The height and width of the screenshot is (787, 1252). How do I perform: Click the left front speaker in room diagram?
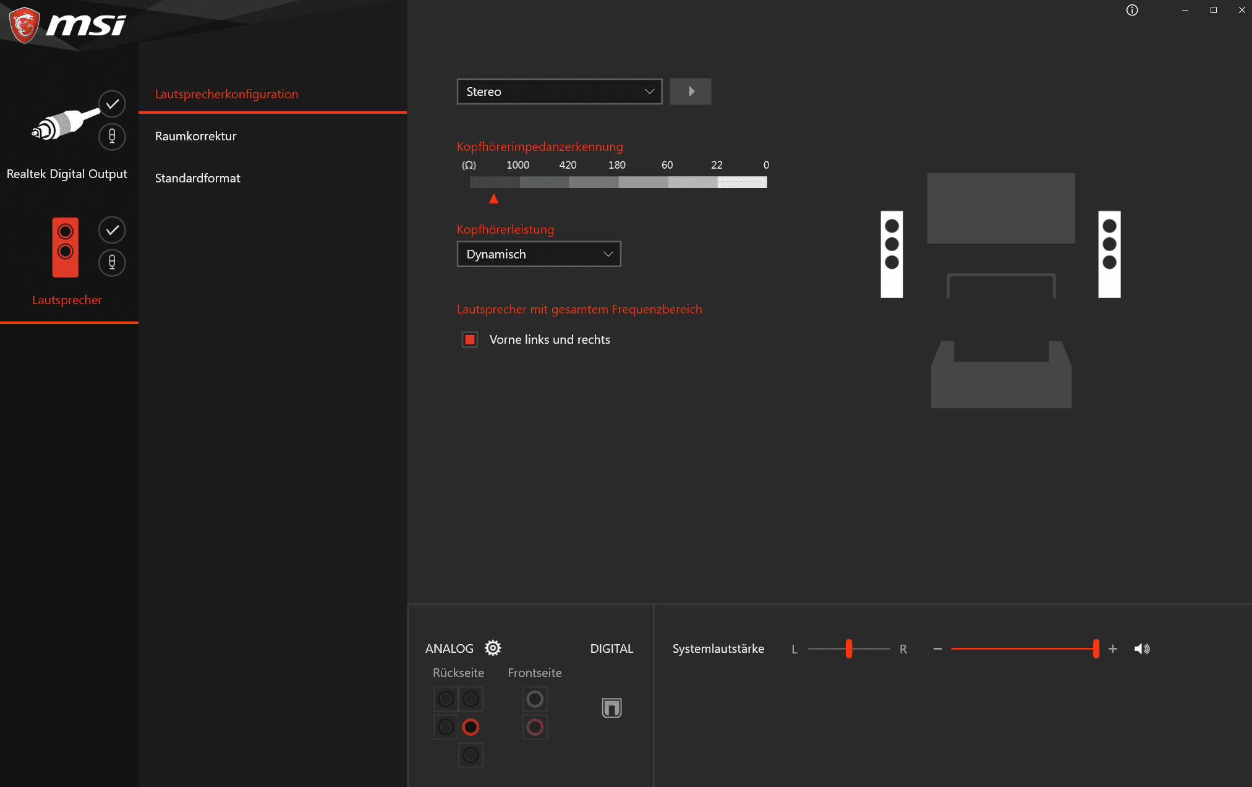click(892, 254)
